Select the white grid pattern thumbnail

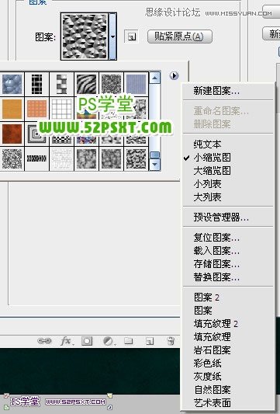pyautogui.click(x=61, y=109)
